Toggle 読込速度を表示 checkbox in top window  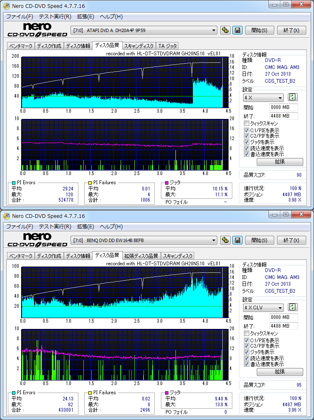[x=246, y=148]
